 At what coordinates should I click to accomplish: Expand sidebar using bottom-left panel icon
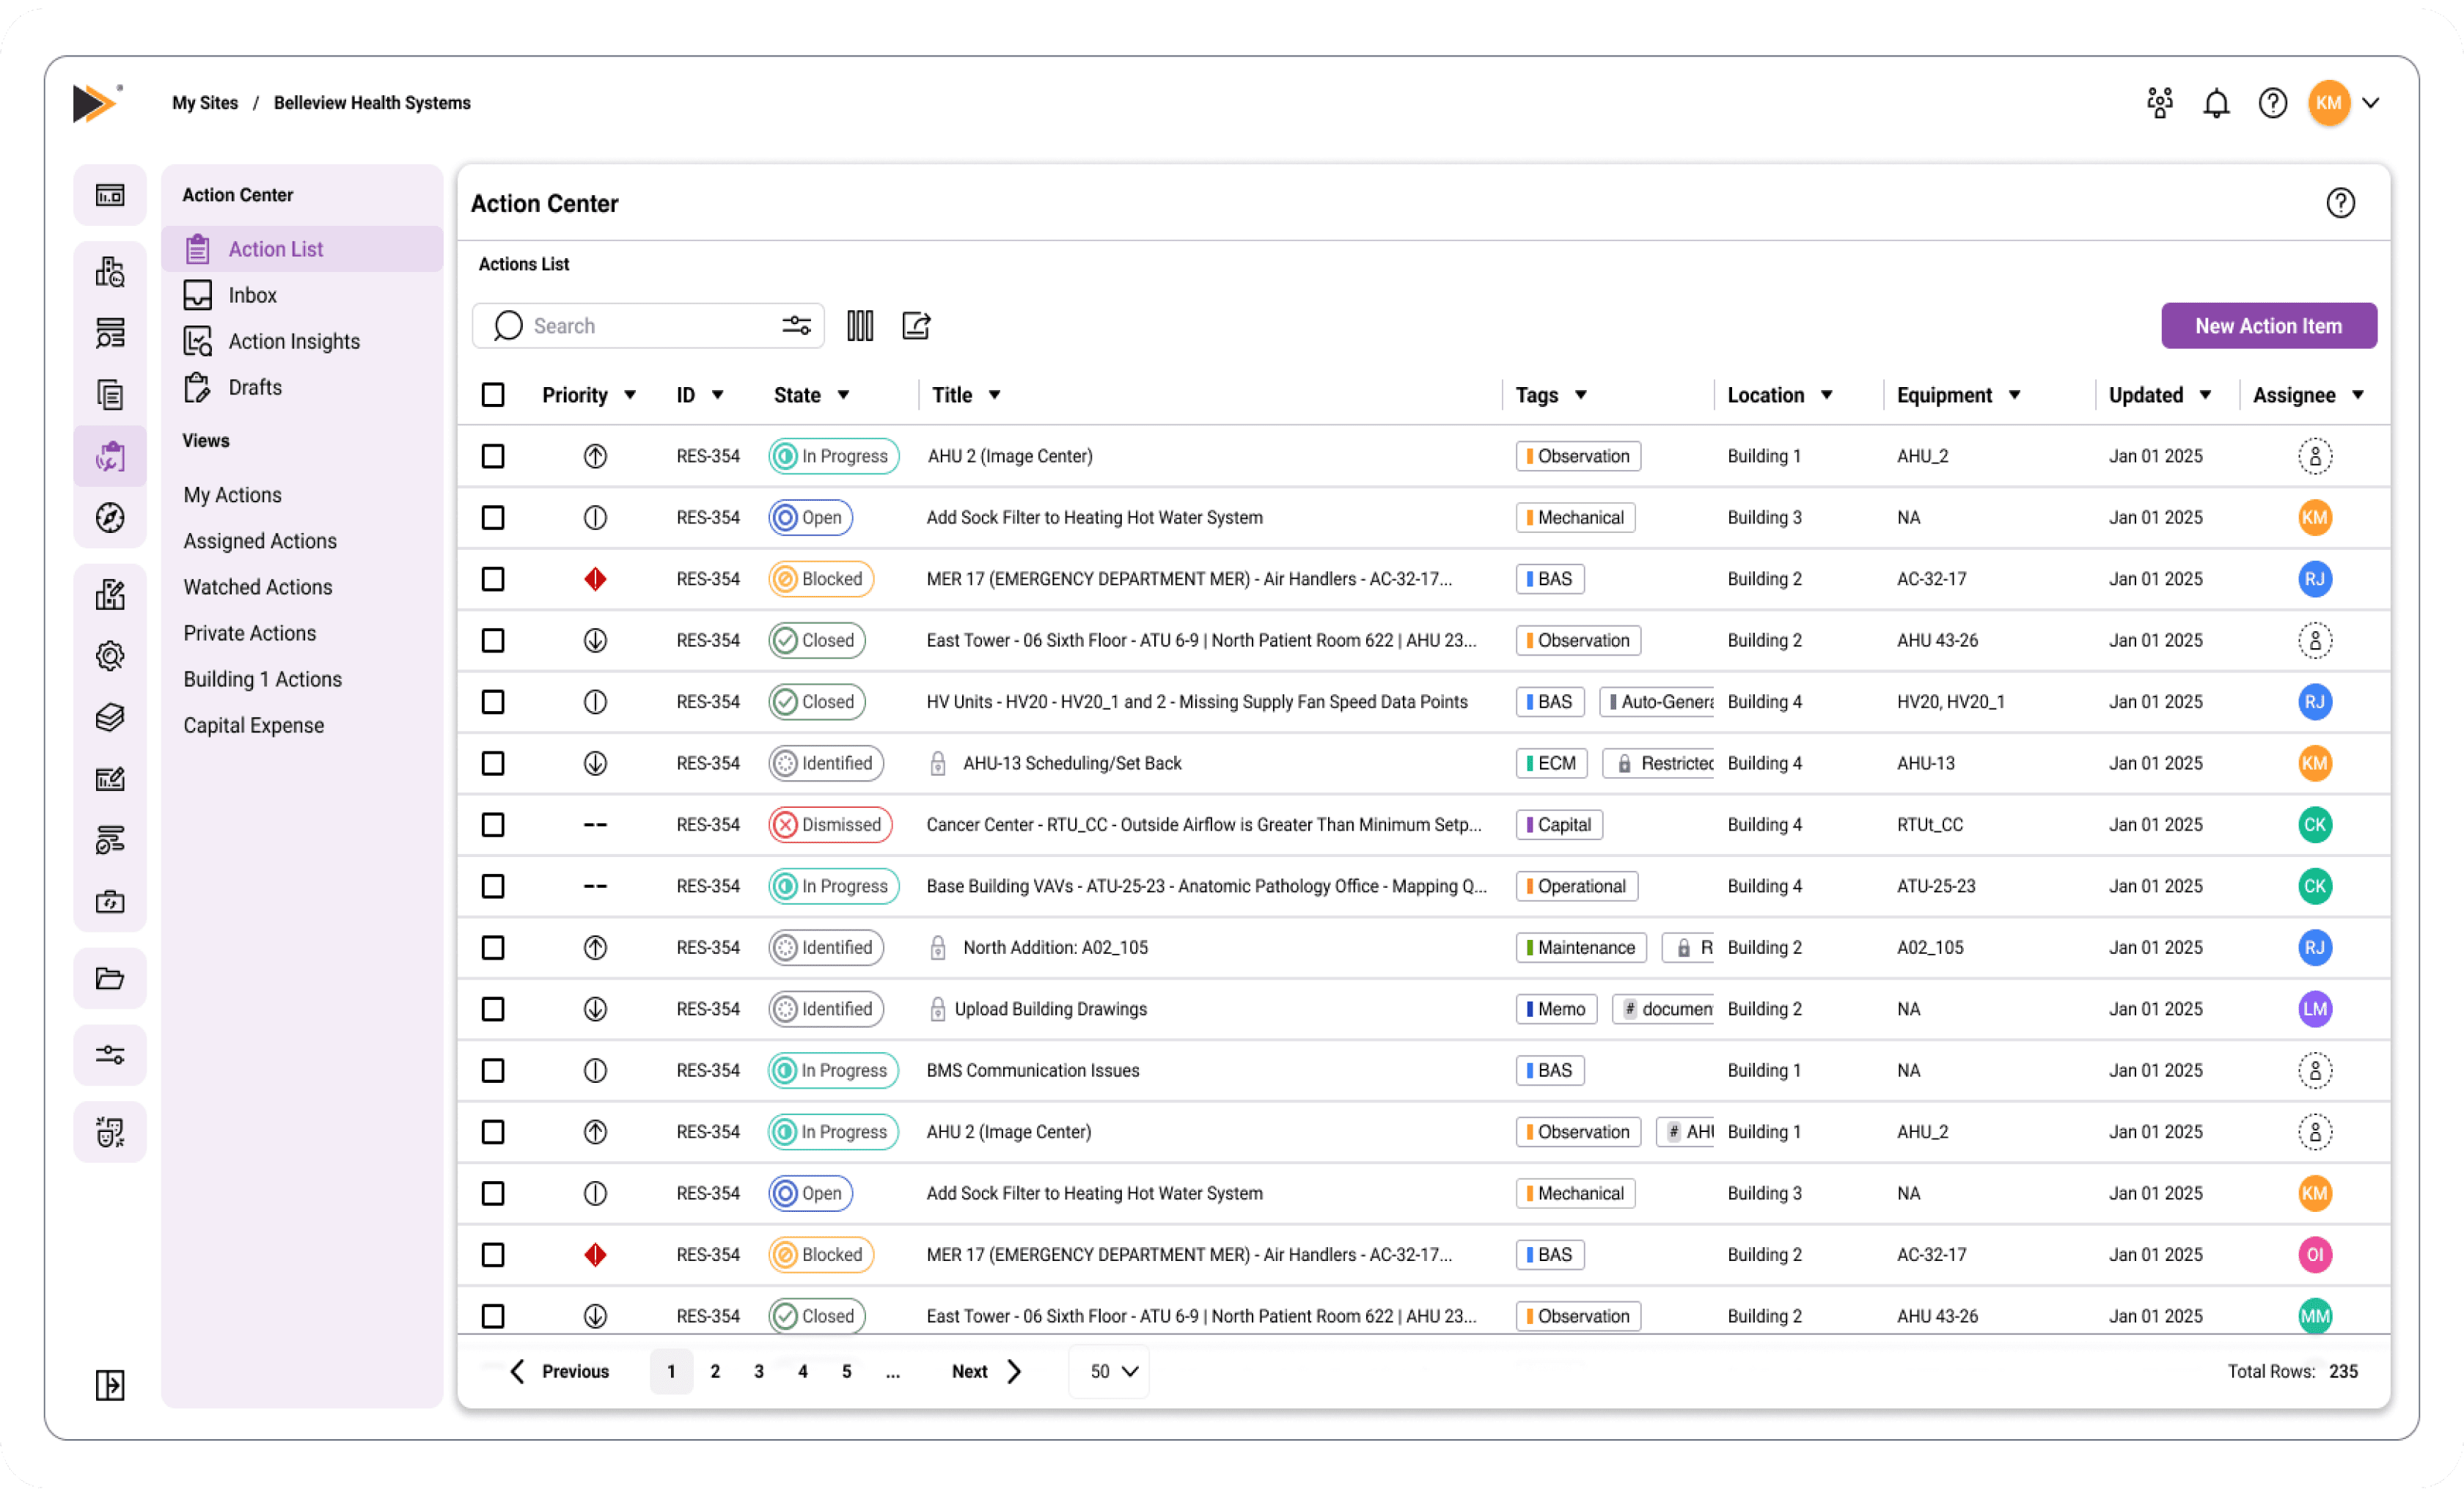[x=110, y=1385]
